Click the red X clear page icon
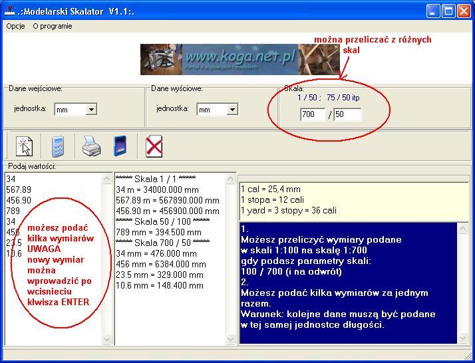Screen dimensions: 475x363 tap(154, 146)
